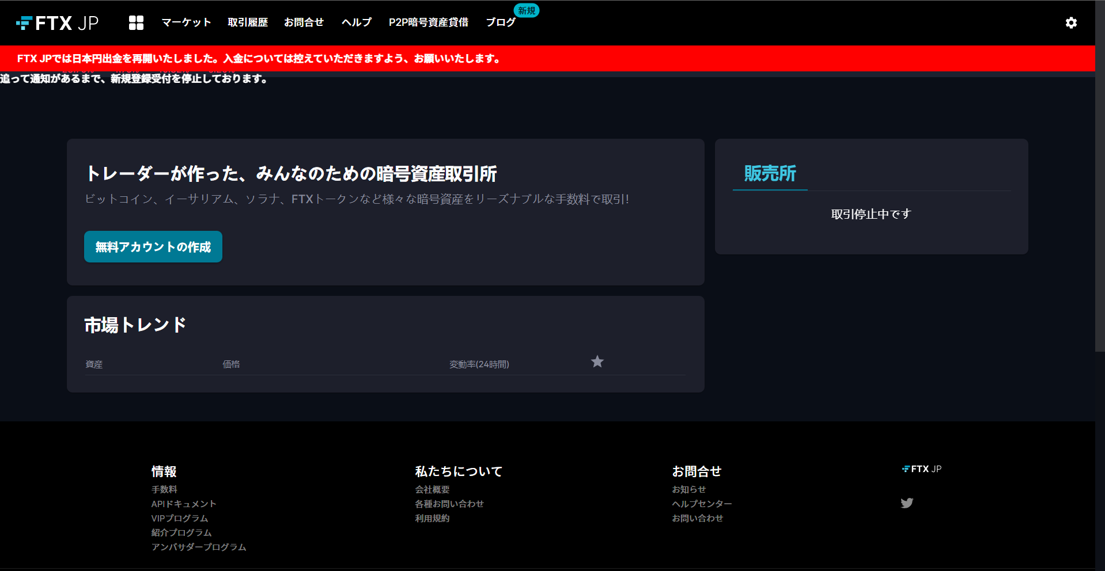The width and height of the screenshot is (1105, 571).
Task: Select the 販売所 tab
Action: [x=770, y=174]
